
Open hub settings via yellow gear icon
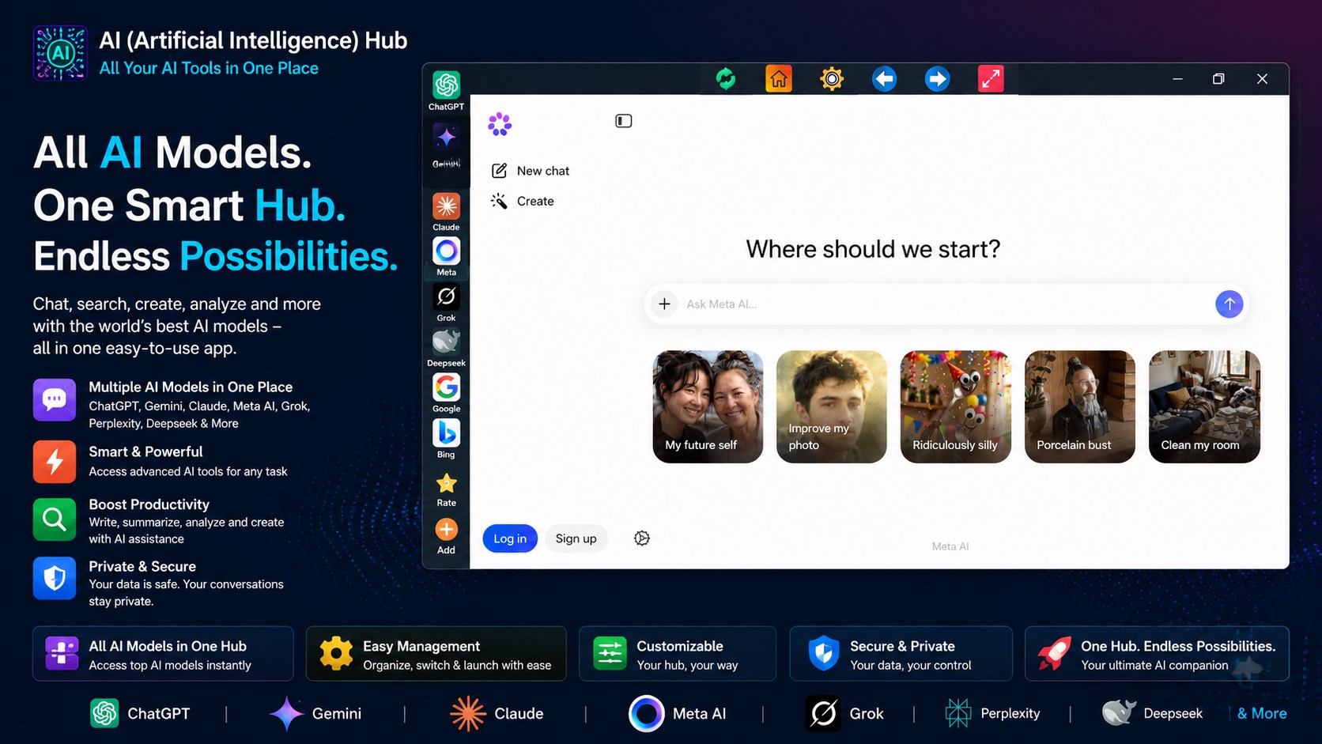point(832,79)
